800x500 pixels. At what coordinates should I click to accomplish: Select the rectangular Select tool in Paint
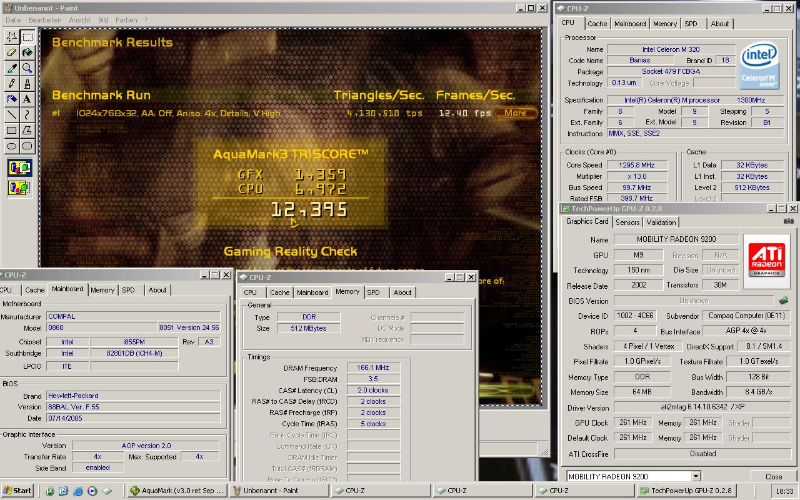[27, 37]
